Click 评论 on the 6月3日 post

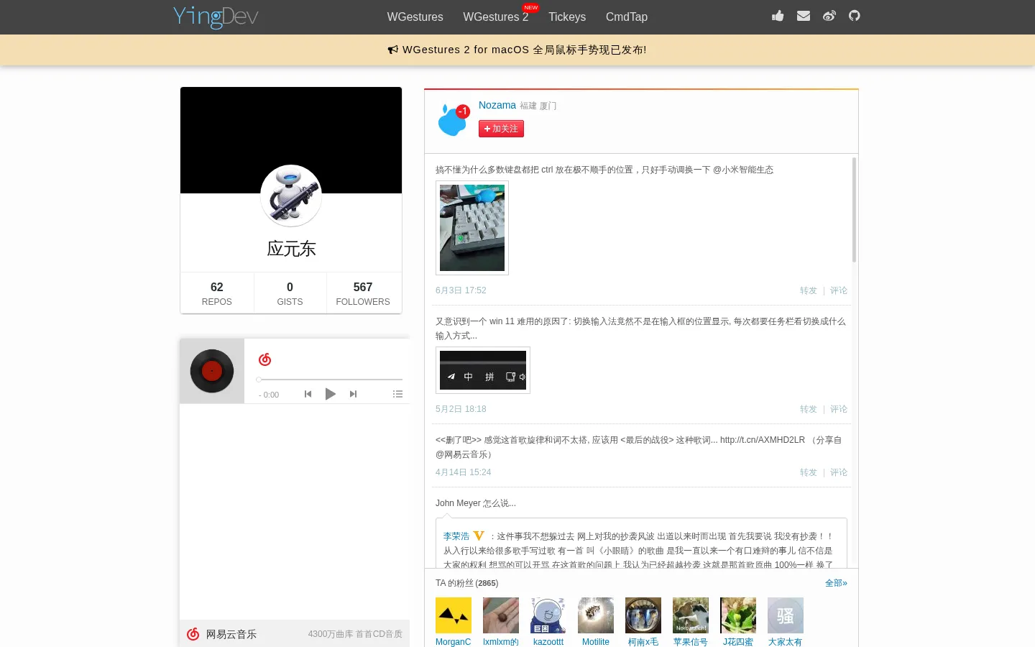tap(839, 290)
